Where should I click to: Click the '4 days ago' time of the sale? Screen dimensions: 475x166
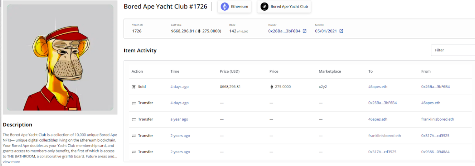pyautogui.click(x=179, y=87)
